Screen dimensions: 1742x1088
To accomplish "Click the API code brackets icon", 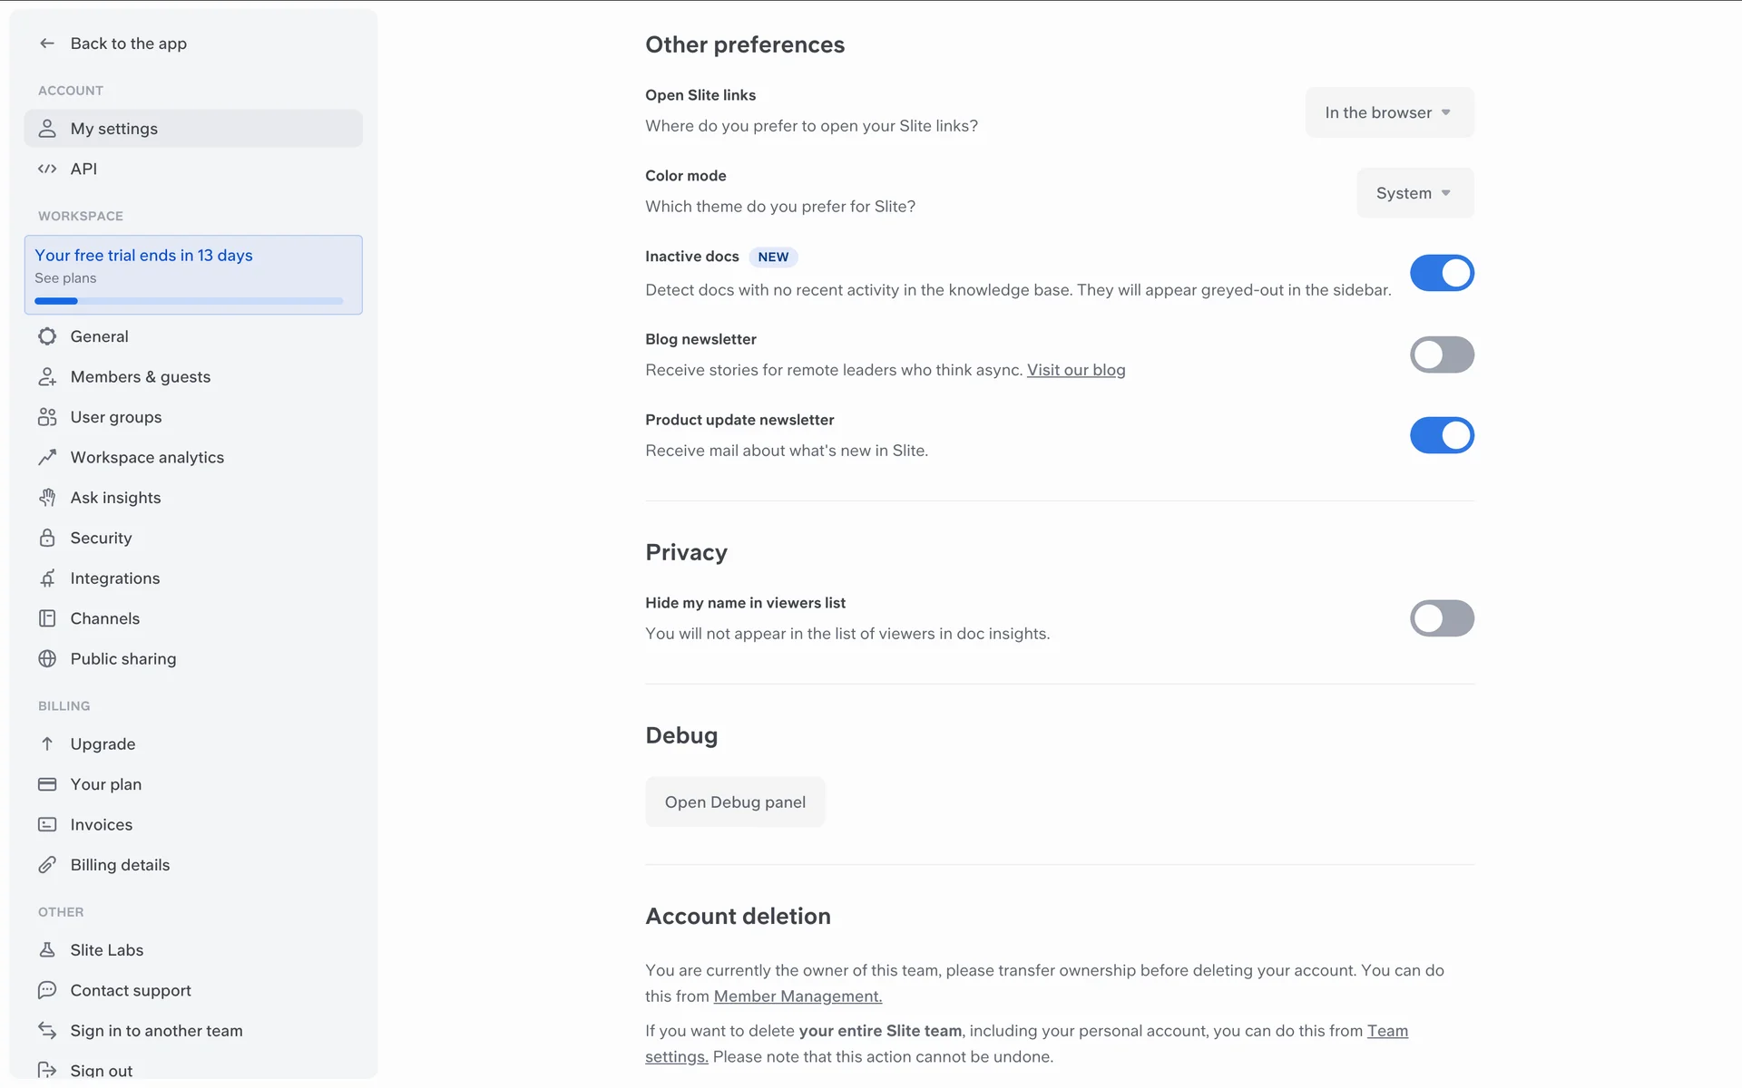I will click(x=47, y=169).
